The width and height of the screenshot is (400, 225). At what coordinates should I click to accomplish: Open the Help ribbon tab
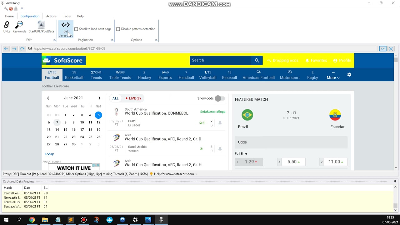pyautogui.click(x=80, y=16)
